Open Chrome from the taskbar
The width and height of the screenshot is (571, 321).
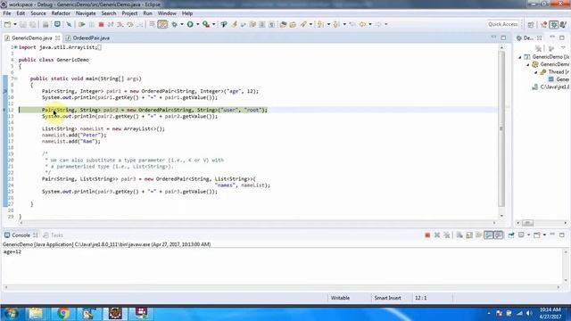(x=62, y=313)
